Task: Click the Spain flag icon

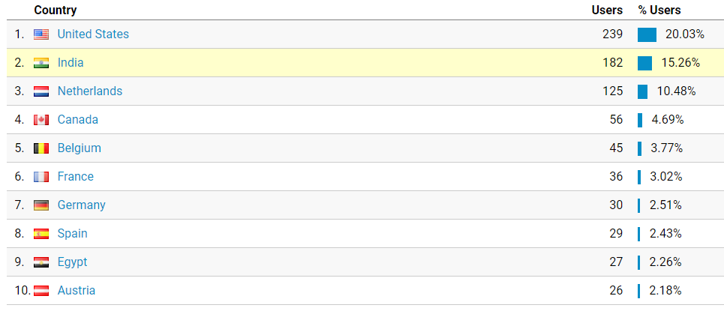Action: (x=41, y=234)
